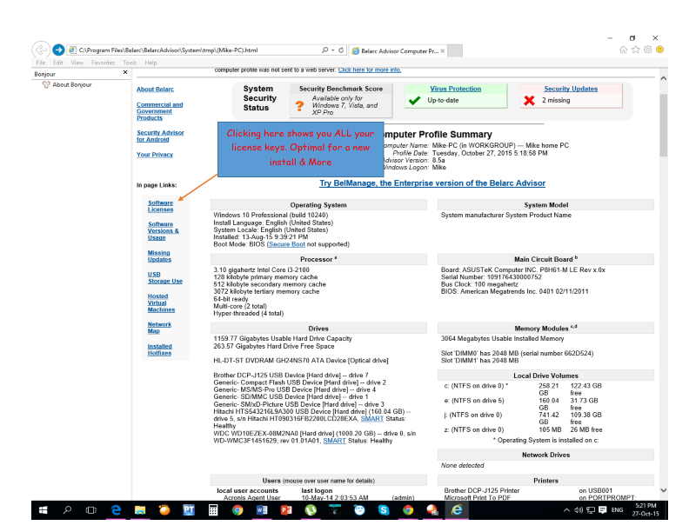Viewport: 689px width, 532px height.
Task: Open the Calculator icon in the taskbar
Action: [x=213, y=510]
